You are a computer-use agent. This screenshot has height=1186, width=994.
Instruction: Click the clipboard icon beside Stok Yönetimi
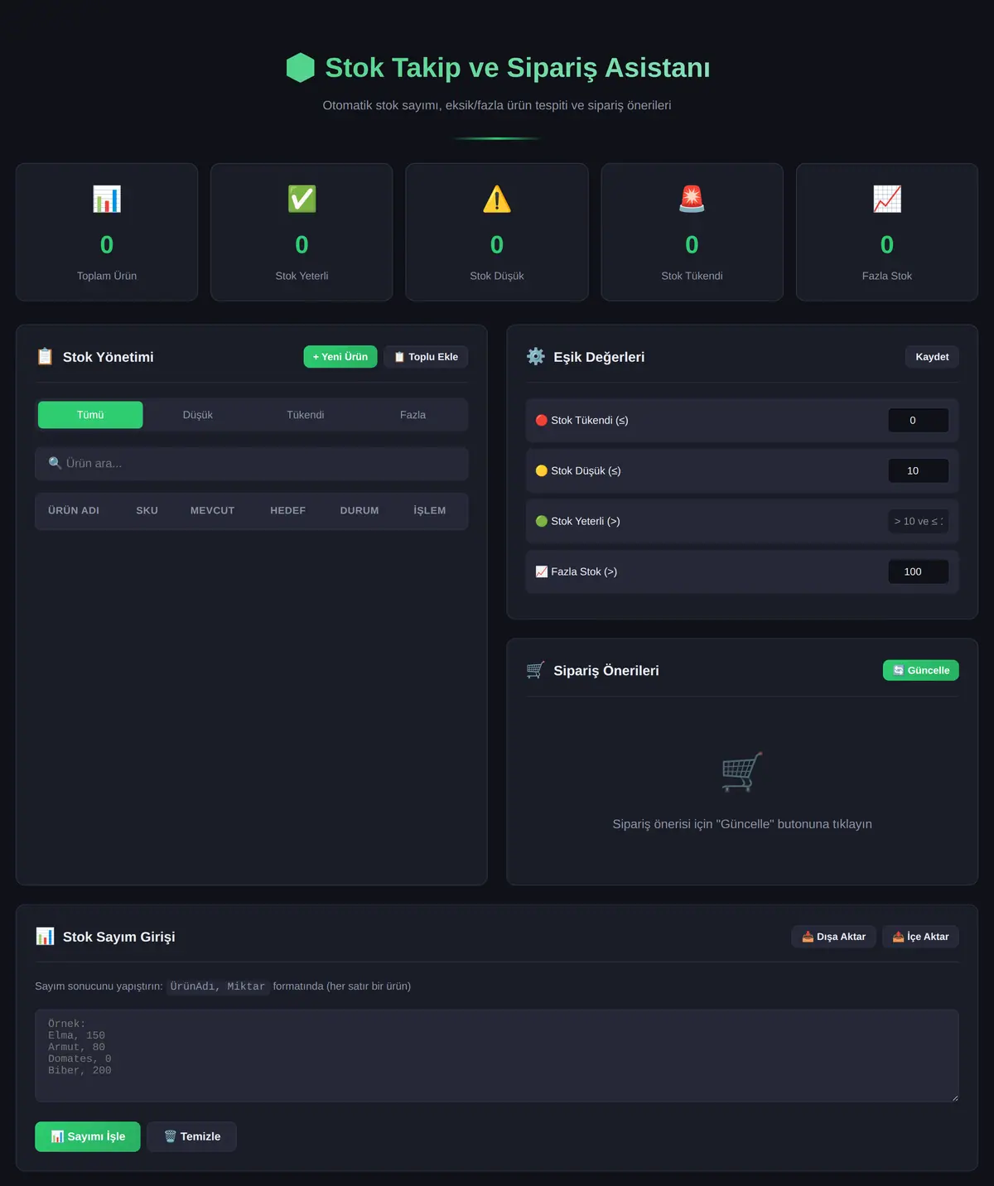45,357
